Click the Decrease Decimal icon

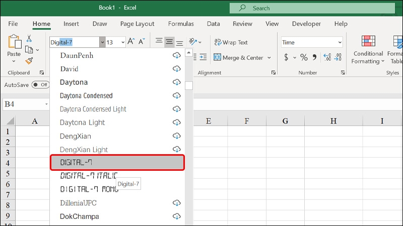tap(338, 57)
